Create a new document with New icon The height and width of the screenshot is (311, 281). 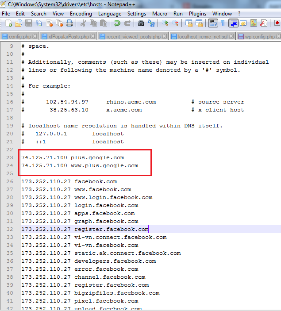tap(8, 23)
